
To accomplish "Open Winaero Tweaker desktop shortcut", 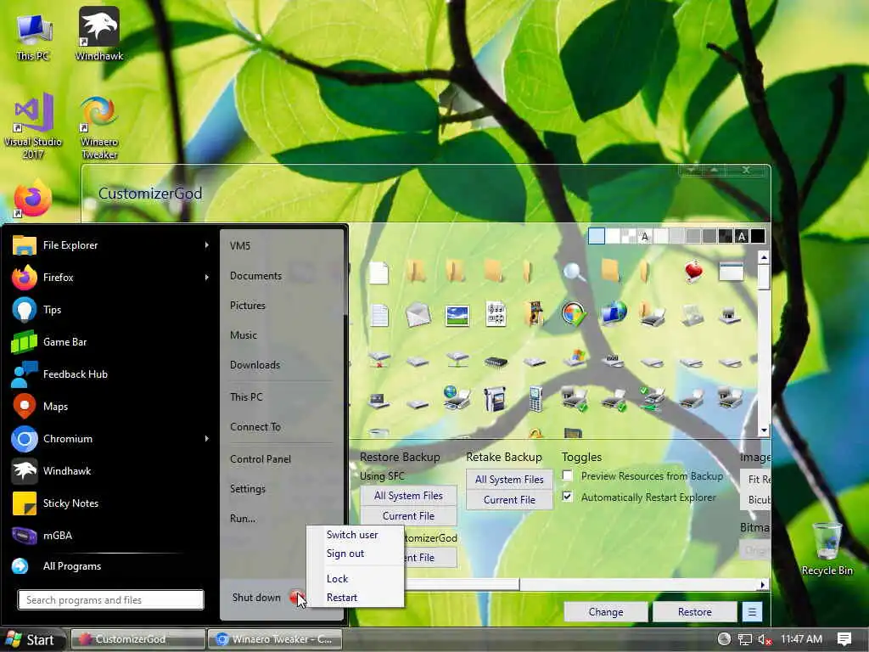I will point(99,127).
